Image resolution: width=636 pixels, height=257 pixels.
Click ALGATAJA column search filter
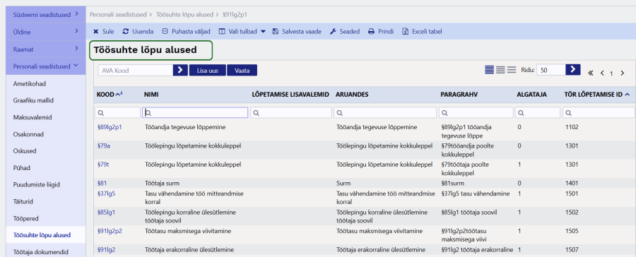pyautogui.click(x=538, y=113)
